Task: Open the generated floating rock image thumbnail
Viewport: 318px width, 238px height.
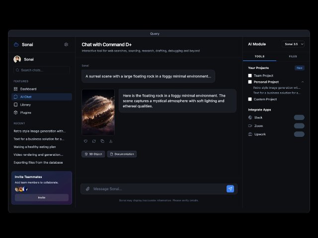Action: pos(98,112)
